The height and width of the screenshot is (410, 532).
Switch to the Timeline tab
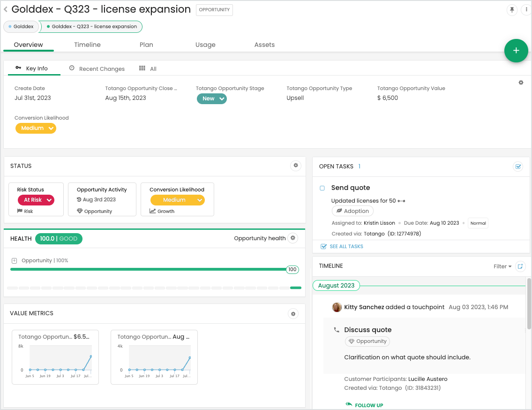click(x=87, y=45)
